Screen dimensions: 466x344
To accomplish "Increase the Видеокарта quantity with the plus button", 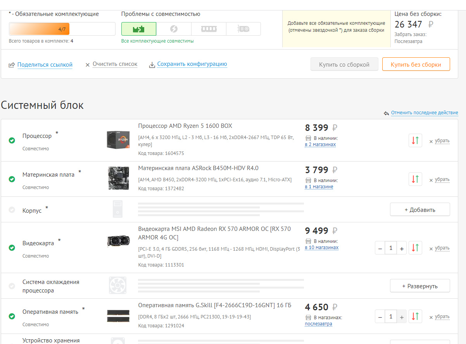I will (x=402, y=248).
